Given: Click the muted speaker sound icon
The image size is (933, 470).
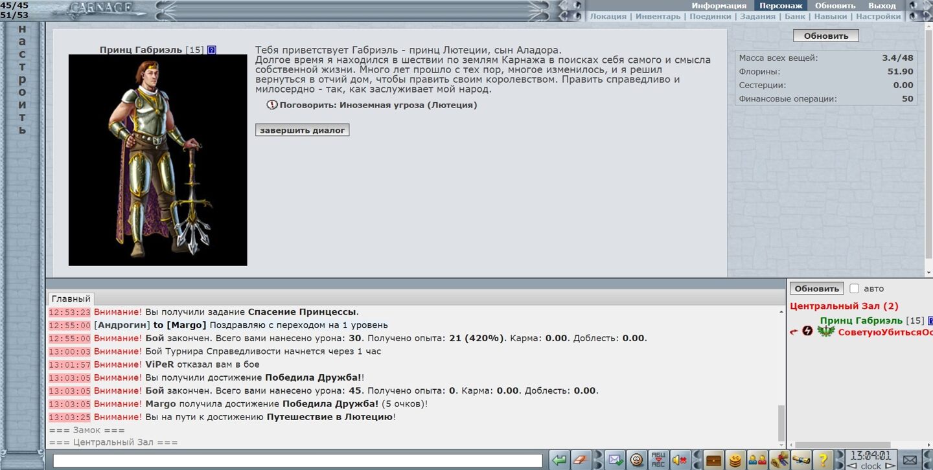Looking at the screenshot, I should pyautogui.click(x=680, y=460).
